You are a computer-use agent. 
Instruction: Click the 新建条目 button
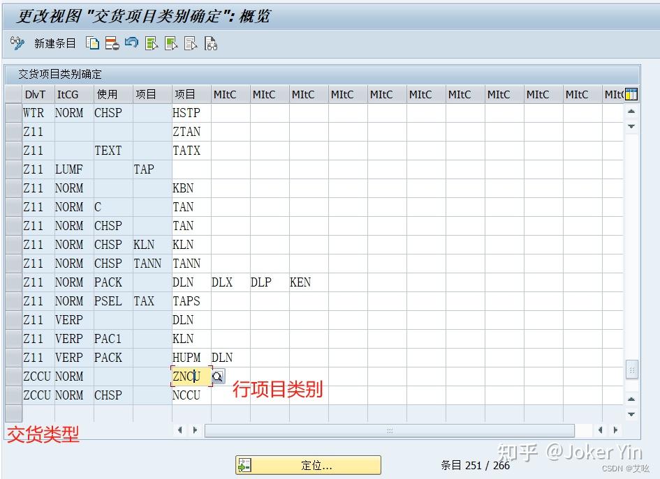pos(55,43)
